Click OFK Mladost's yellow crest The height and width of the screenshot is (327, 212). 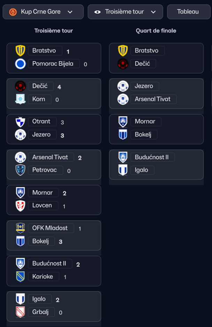[x=21, y=228]
